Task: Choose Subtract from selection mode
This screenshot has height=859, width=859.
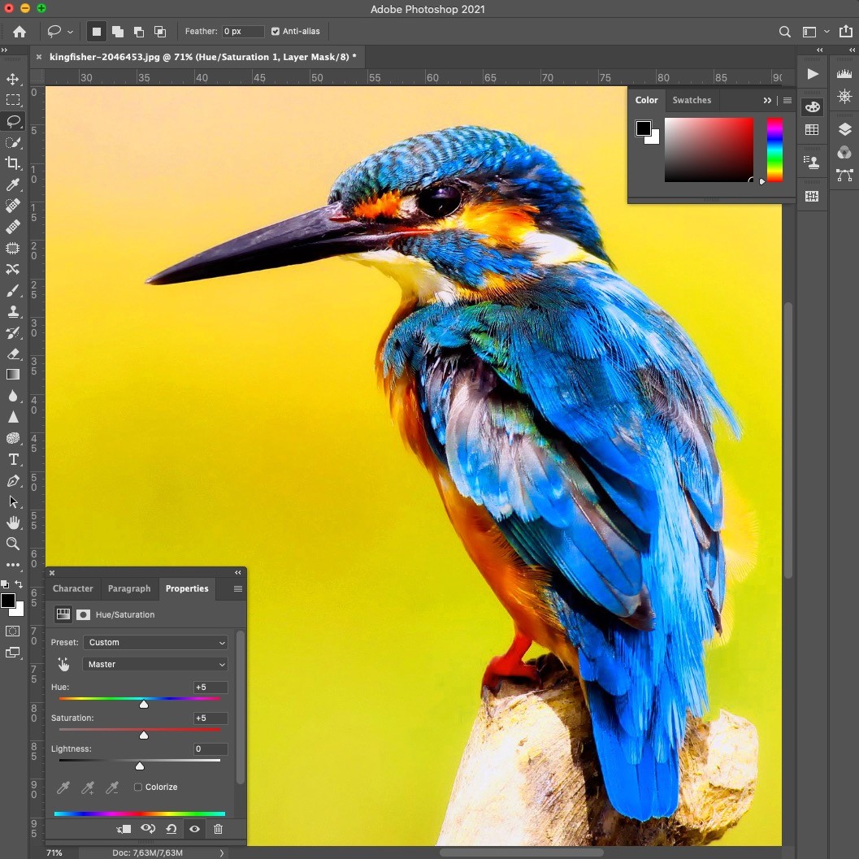Action: pyautogui.click(x=139, y=31)
